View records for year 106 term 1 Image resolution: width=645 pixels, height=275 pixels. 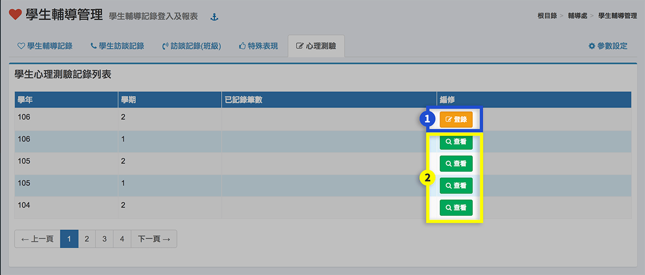456,141
